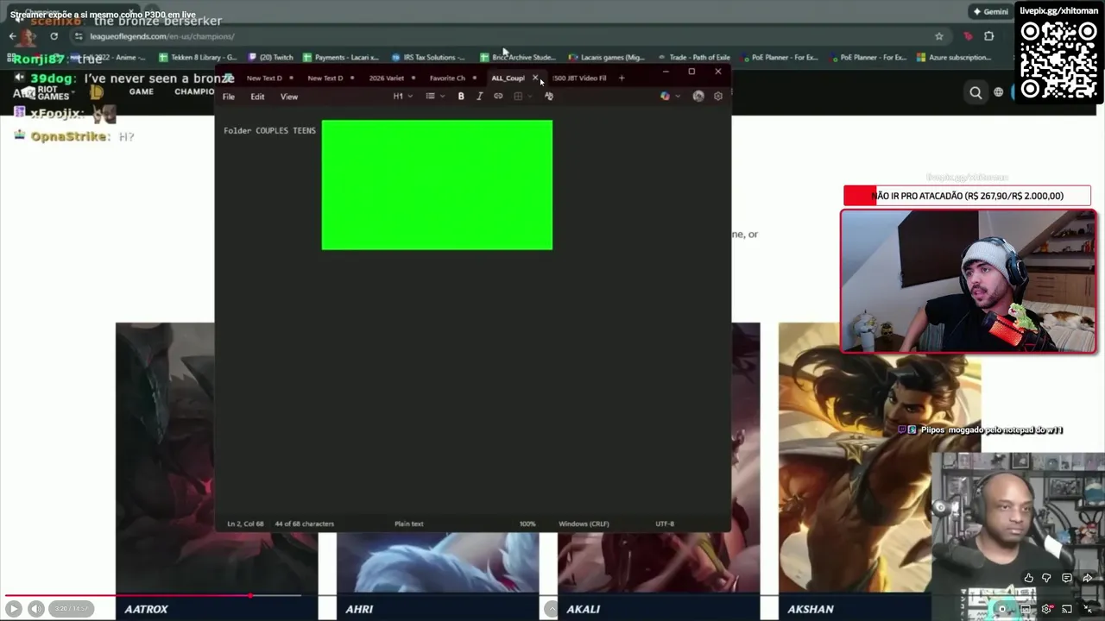This screenshot has height=621, width=1105.
Task: Click the GAME nav item on the League site
Action: 142,91
